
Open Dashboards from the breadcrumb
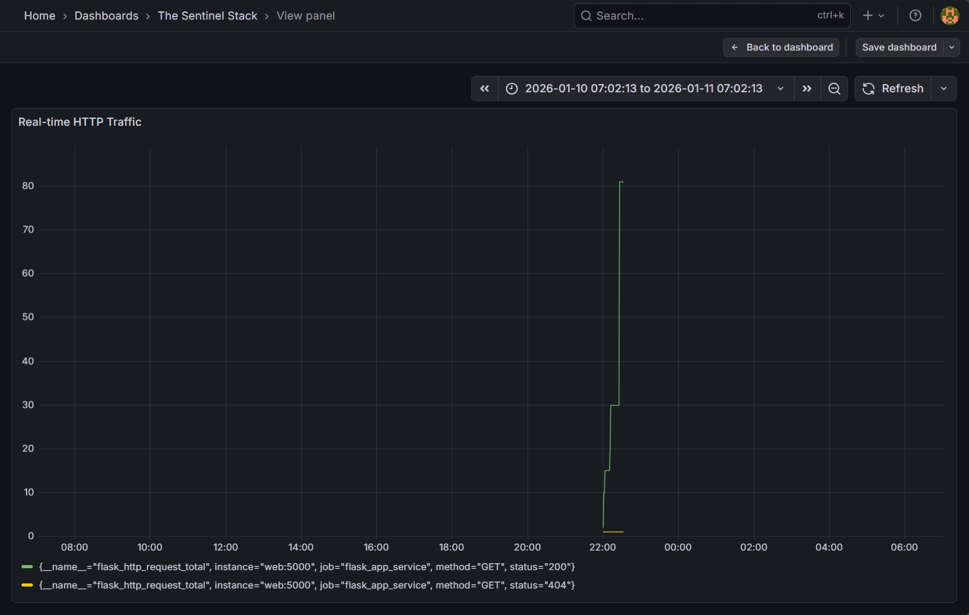(106, 15)
